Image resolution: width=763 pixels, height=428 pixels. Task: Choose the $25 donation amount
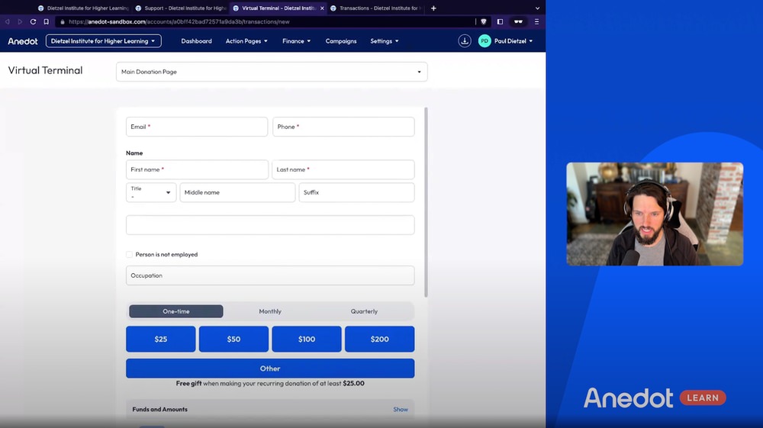160,339
